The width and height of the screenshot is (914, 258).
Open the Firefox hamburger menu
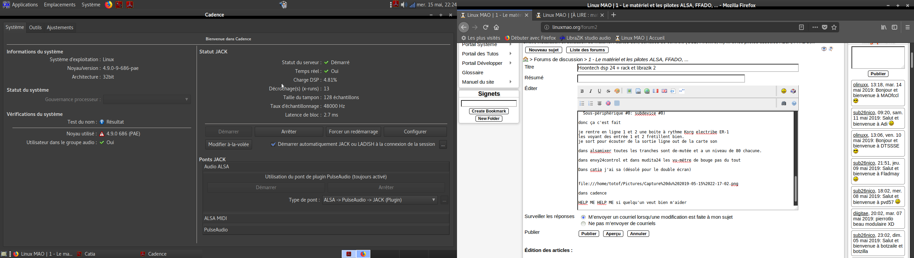pyautogui.click(x=908, y=27)
